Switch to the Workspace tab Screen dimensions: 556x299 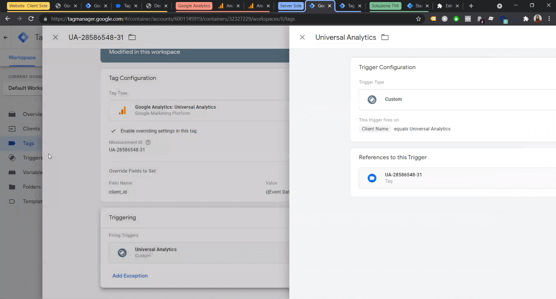point(22,58)
